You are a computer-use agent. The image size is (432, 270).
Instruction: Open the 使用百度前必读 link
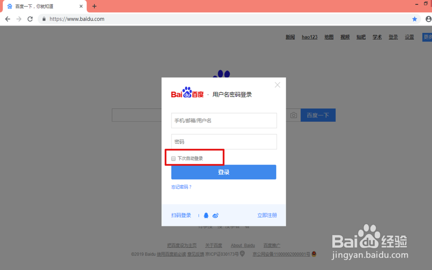pyautogui.click(x=172, y=254)
